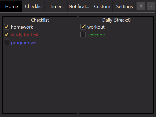156x117 pixels.
Task: Click the blue program we... label
Action: coord(25,43)
